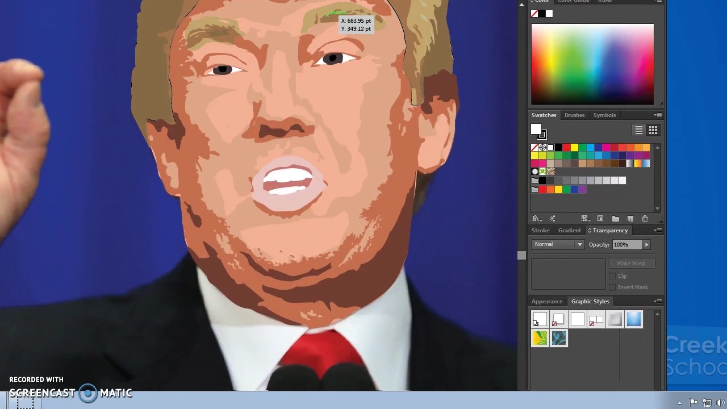Cycle Transparency panel options arrows
Viewport: 727px width, 409px height.
(590, 231)
